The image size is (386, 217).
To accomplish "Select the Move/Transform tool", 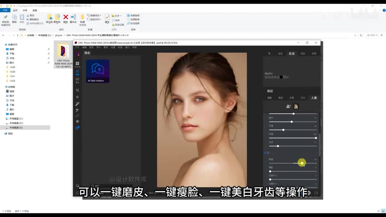I will pos(77,97).
